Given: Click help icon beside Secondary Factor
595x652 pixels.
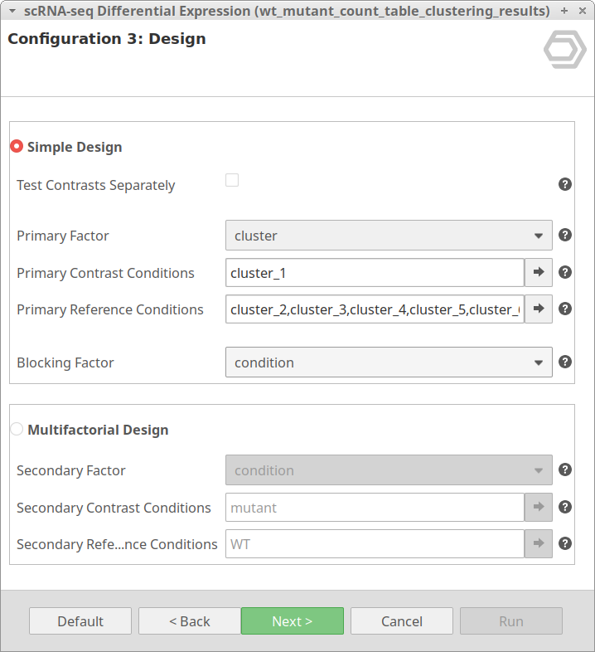Looking at the screenshot, I should click(565, 470).
